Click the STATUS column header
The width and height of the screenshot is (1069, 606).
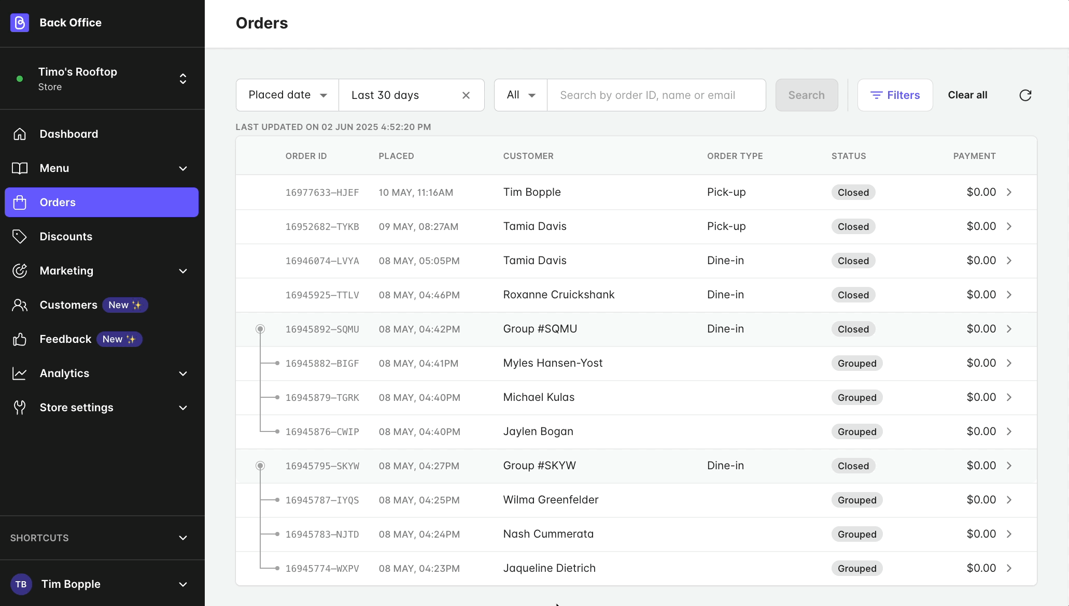click(x=849, y=156)
